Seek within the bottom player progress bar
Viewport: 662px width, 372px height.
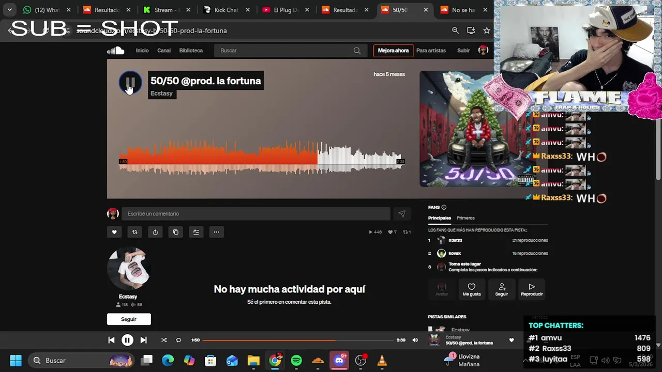click(298, 340)
